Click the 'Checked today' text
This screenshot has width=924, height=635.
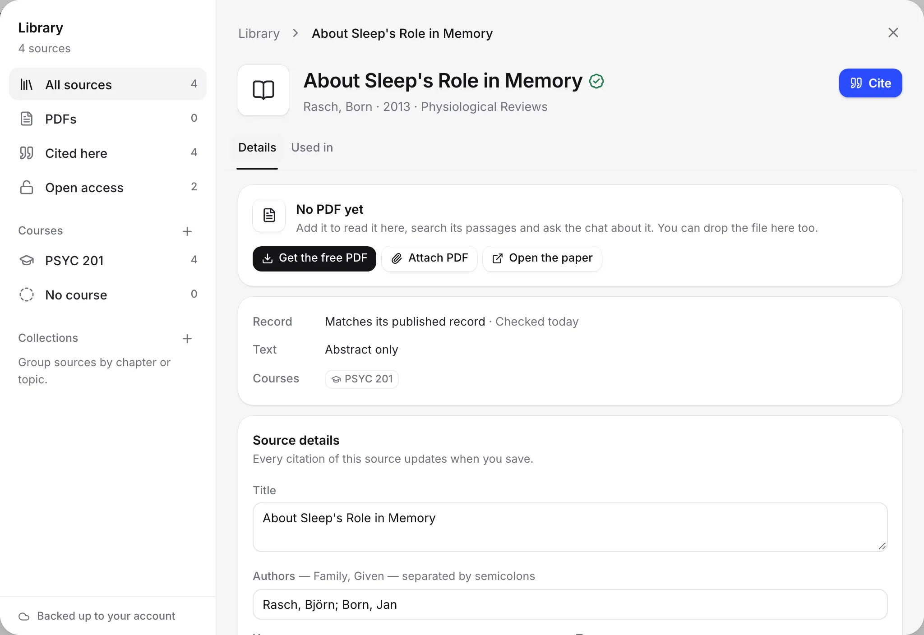[537, 322]
